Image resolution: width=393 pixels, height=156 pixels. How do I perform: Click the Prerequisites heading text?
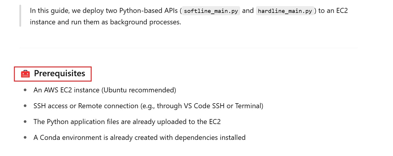click(x=60, y=73)
